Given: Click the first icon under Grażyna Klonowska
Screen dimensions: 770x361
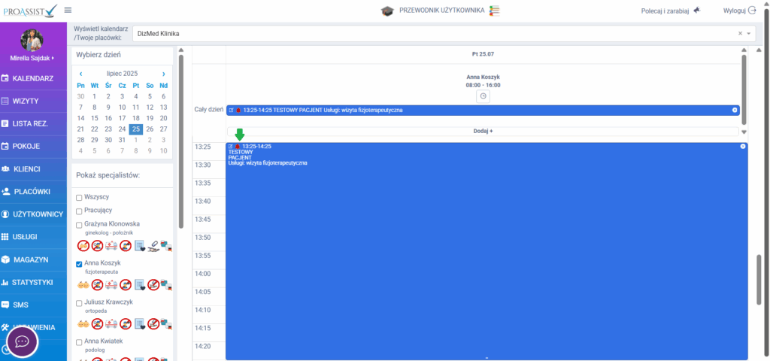Looking at the screenshot, I should (83, 245).
